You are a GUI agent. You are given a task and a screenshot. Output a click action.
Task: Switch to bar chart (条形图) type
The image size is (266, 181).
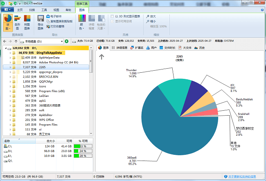[x=17, y=22]
